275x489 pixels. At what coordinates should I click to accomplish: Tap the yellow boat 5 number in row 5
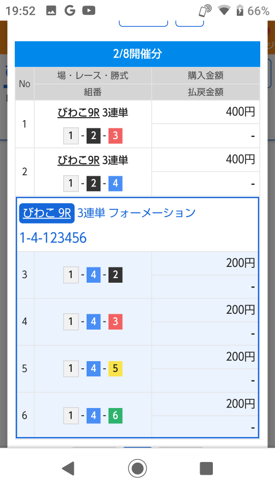(116, 368)
